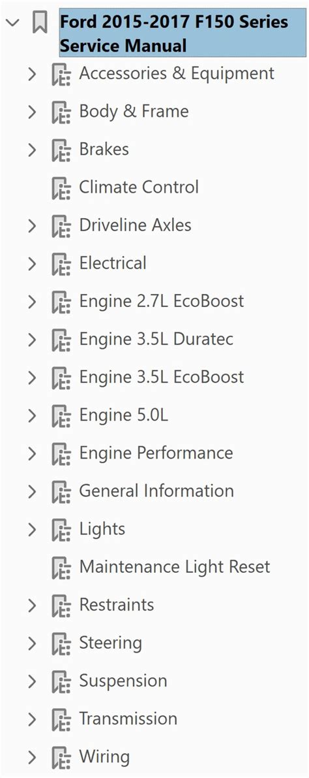Open the Restraints bookmark entry
Screen dimensions: 309x778
[117, 605]
